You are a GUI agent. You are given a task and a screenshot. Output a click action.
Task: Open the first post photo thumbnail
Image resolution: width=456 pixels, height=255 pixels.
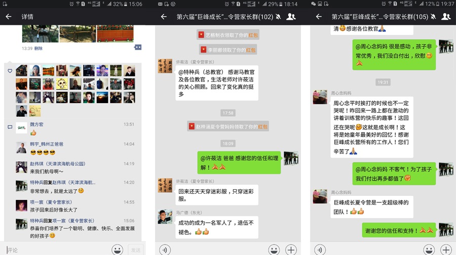click(x=40, y=33)
